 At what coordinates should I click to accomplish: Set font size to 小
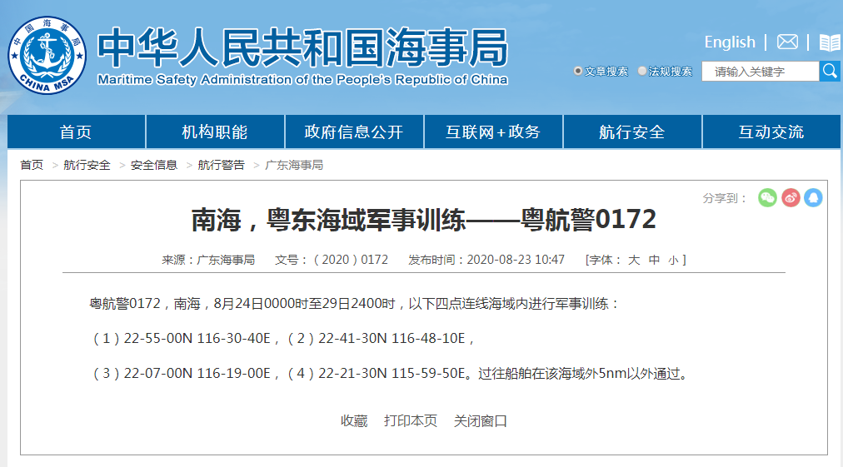coord(672,260)
